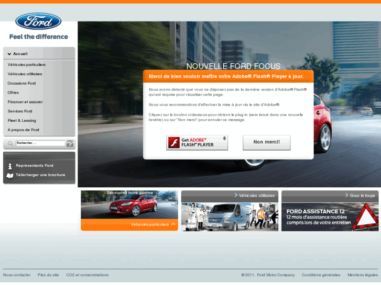Open Plan du site link
This screenshot has height=285, width=381.
pos(48,275)
